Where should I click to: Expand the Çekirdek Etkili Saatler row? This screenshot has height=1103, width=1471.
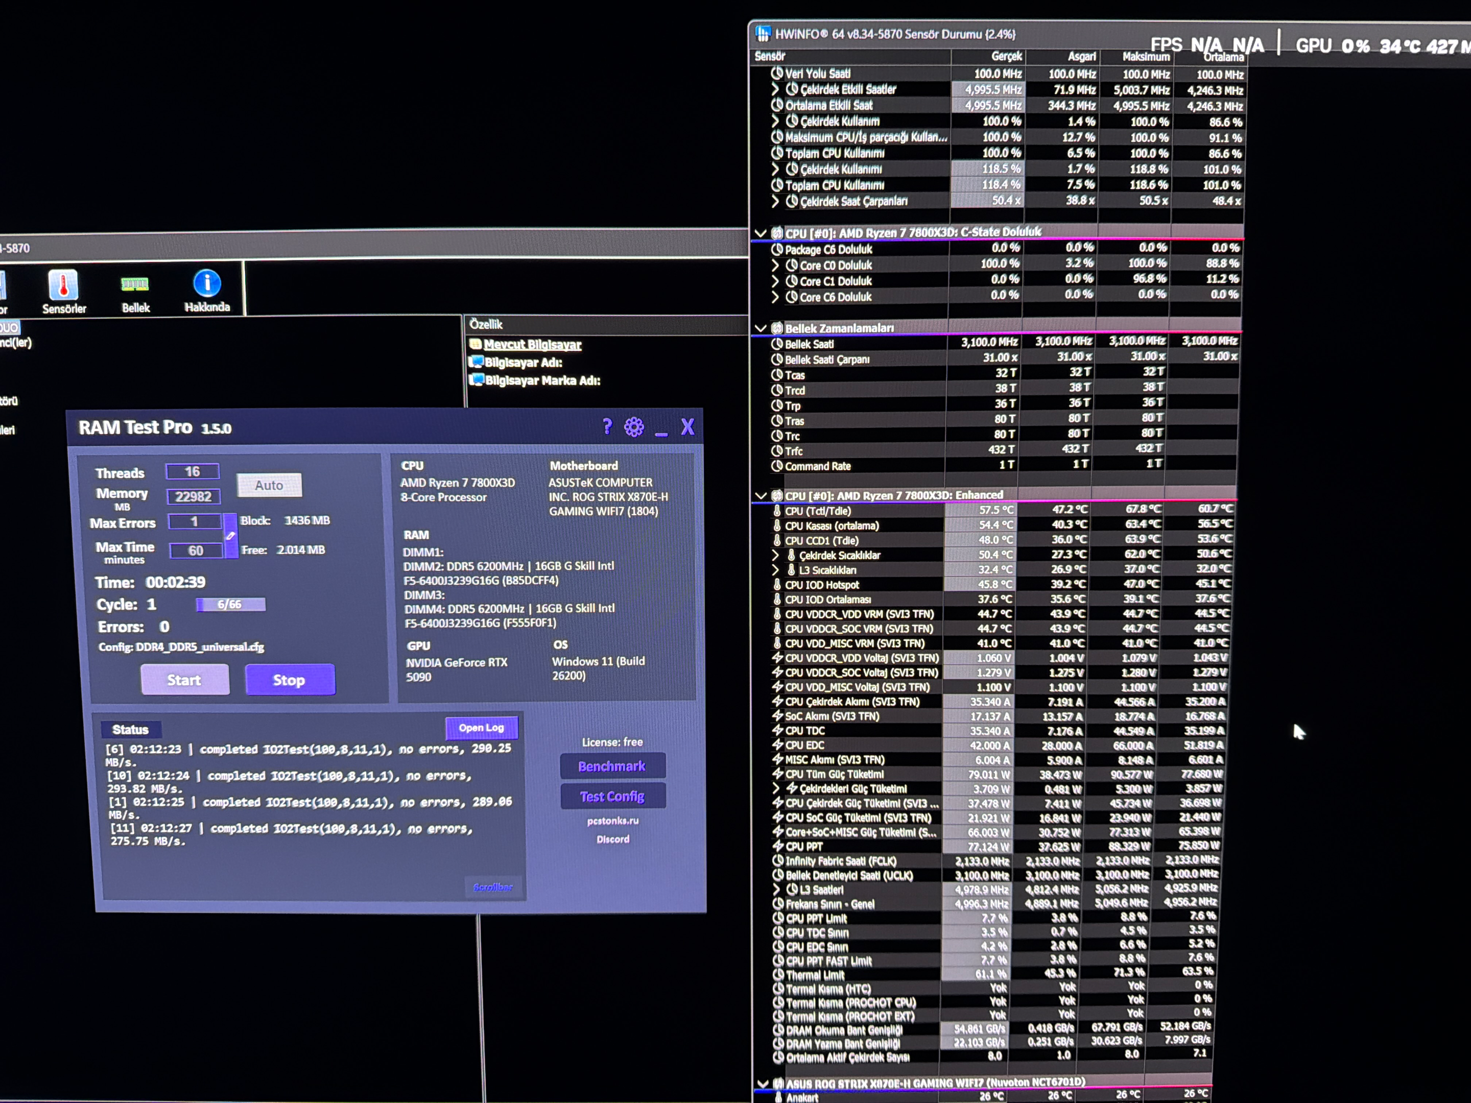pos(775,89)
